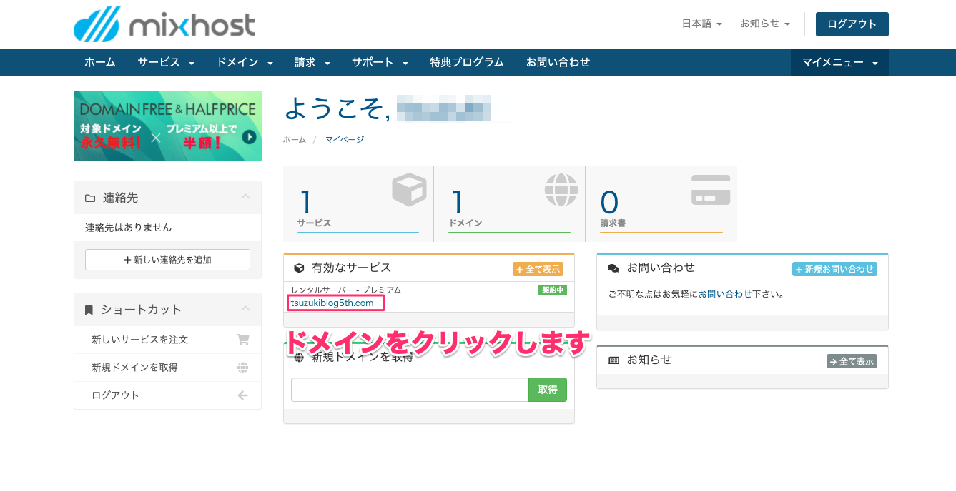This screenshot has height=491, width=956.
Task: Open the お知らせ dropdown in header
Action: 764,24
